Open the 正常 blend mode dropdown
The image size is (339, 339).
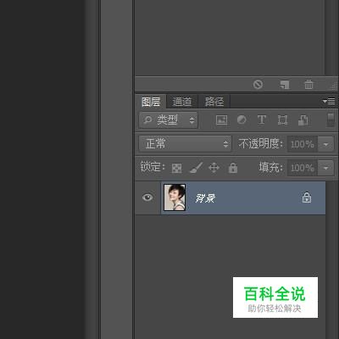[185, 144]
